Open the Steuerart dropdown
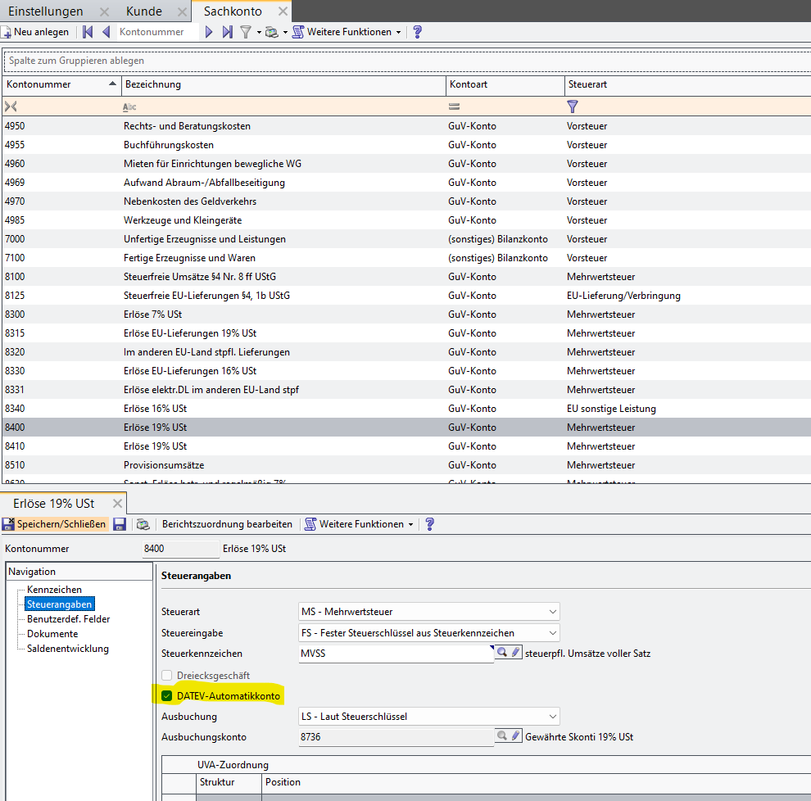Screen dimensions: 811x801 (x=553, y=612)
